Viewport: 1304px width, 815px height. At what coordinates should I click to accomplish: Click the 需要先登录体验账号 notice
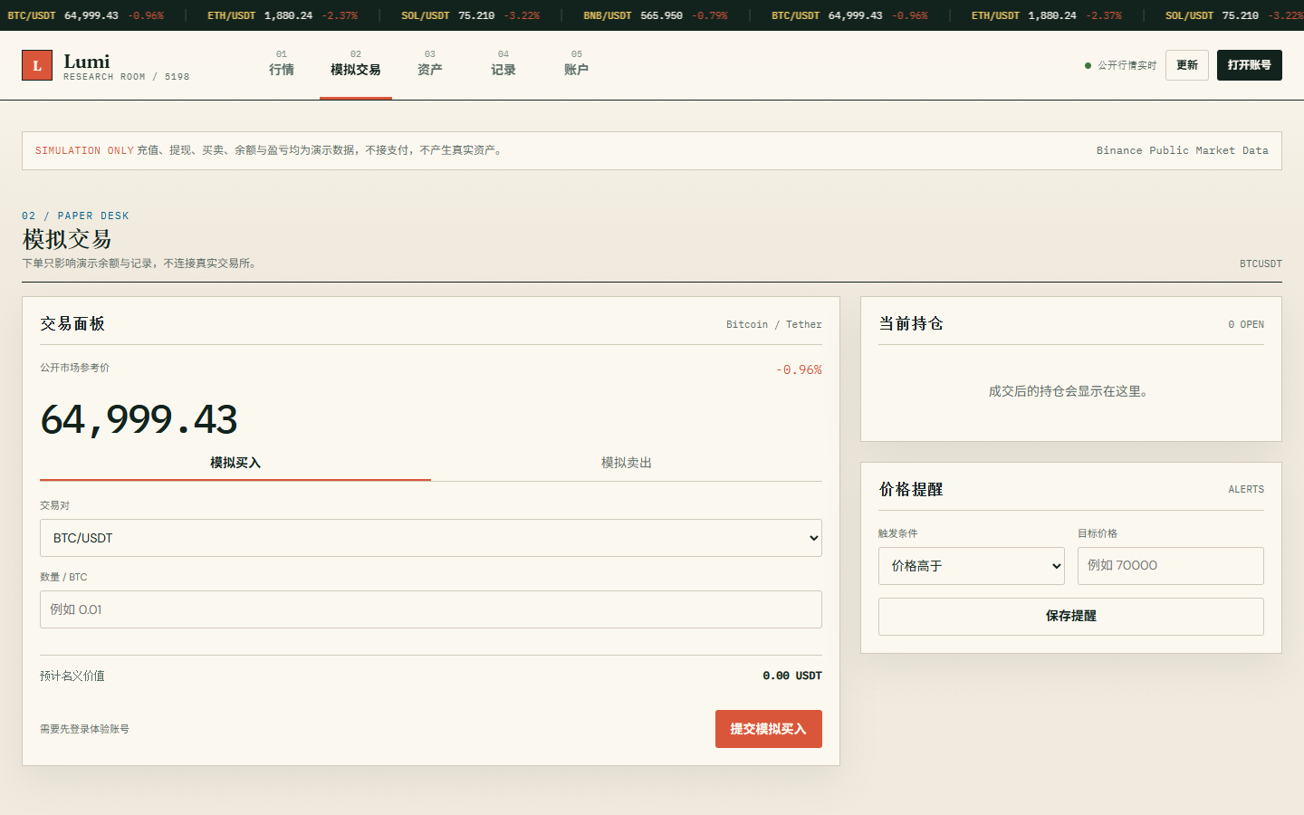click(84, 729)
